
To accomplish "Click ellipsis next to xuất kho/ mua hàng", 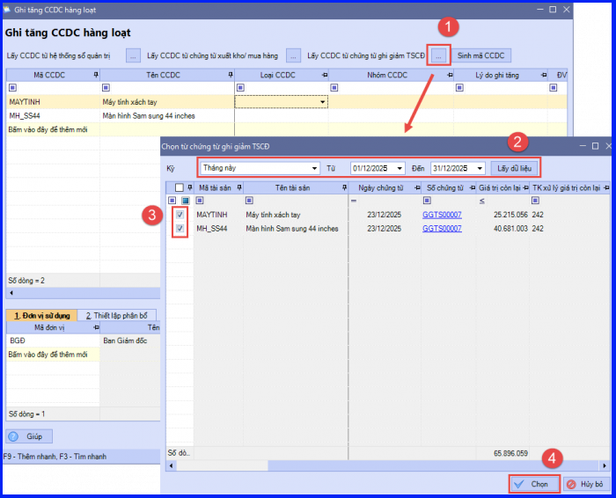I will tap(293, 55).
